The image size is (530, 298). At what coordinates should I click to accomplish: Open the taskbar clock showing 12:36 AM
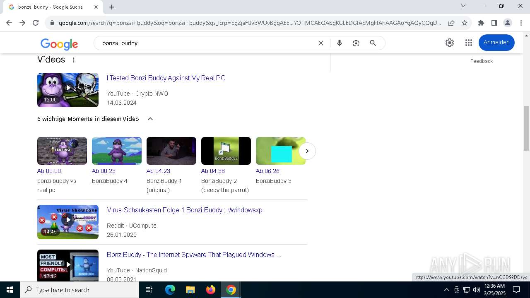pyautogui.click(x=495, y=290)
